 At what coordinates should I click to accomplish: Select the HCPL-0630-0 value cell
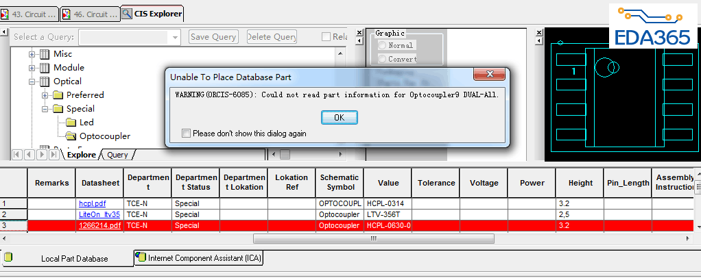[x=388, y=226]
